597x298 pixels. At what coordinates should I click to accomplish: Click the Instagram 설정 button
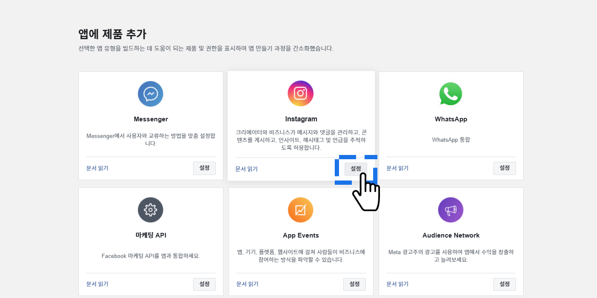356,169
